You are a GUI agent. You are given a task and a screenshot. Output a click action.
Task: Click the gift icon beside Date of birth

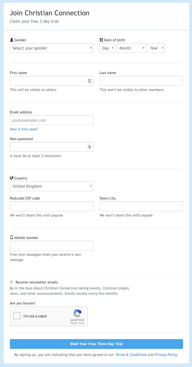pyautogui.click(x=101, y=40)
